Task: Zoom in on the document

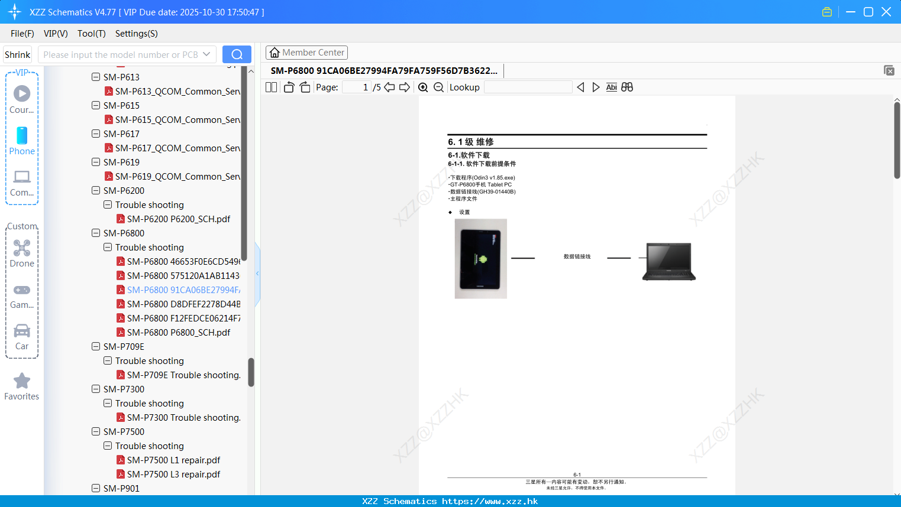Action: (x=423, y=87)
